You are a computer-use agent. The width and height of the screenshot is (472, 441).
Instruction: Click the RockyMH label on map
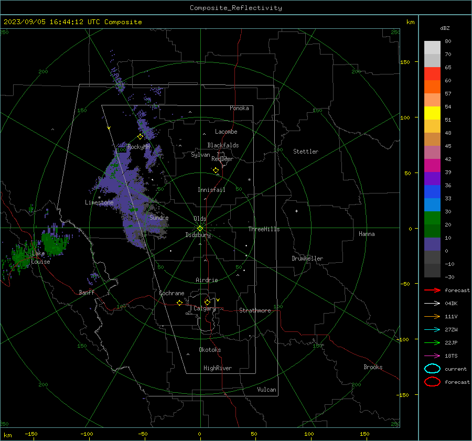coord(138,147)
